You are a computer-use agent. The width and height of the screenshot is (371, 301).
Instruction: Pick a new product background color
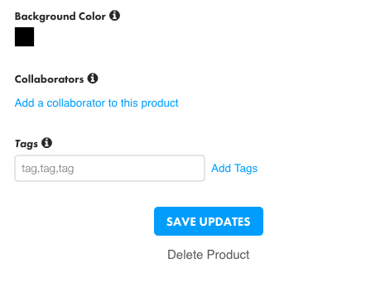pos(24,36)
